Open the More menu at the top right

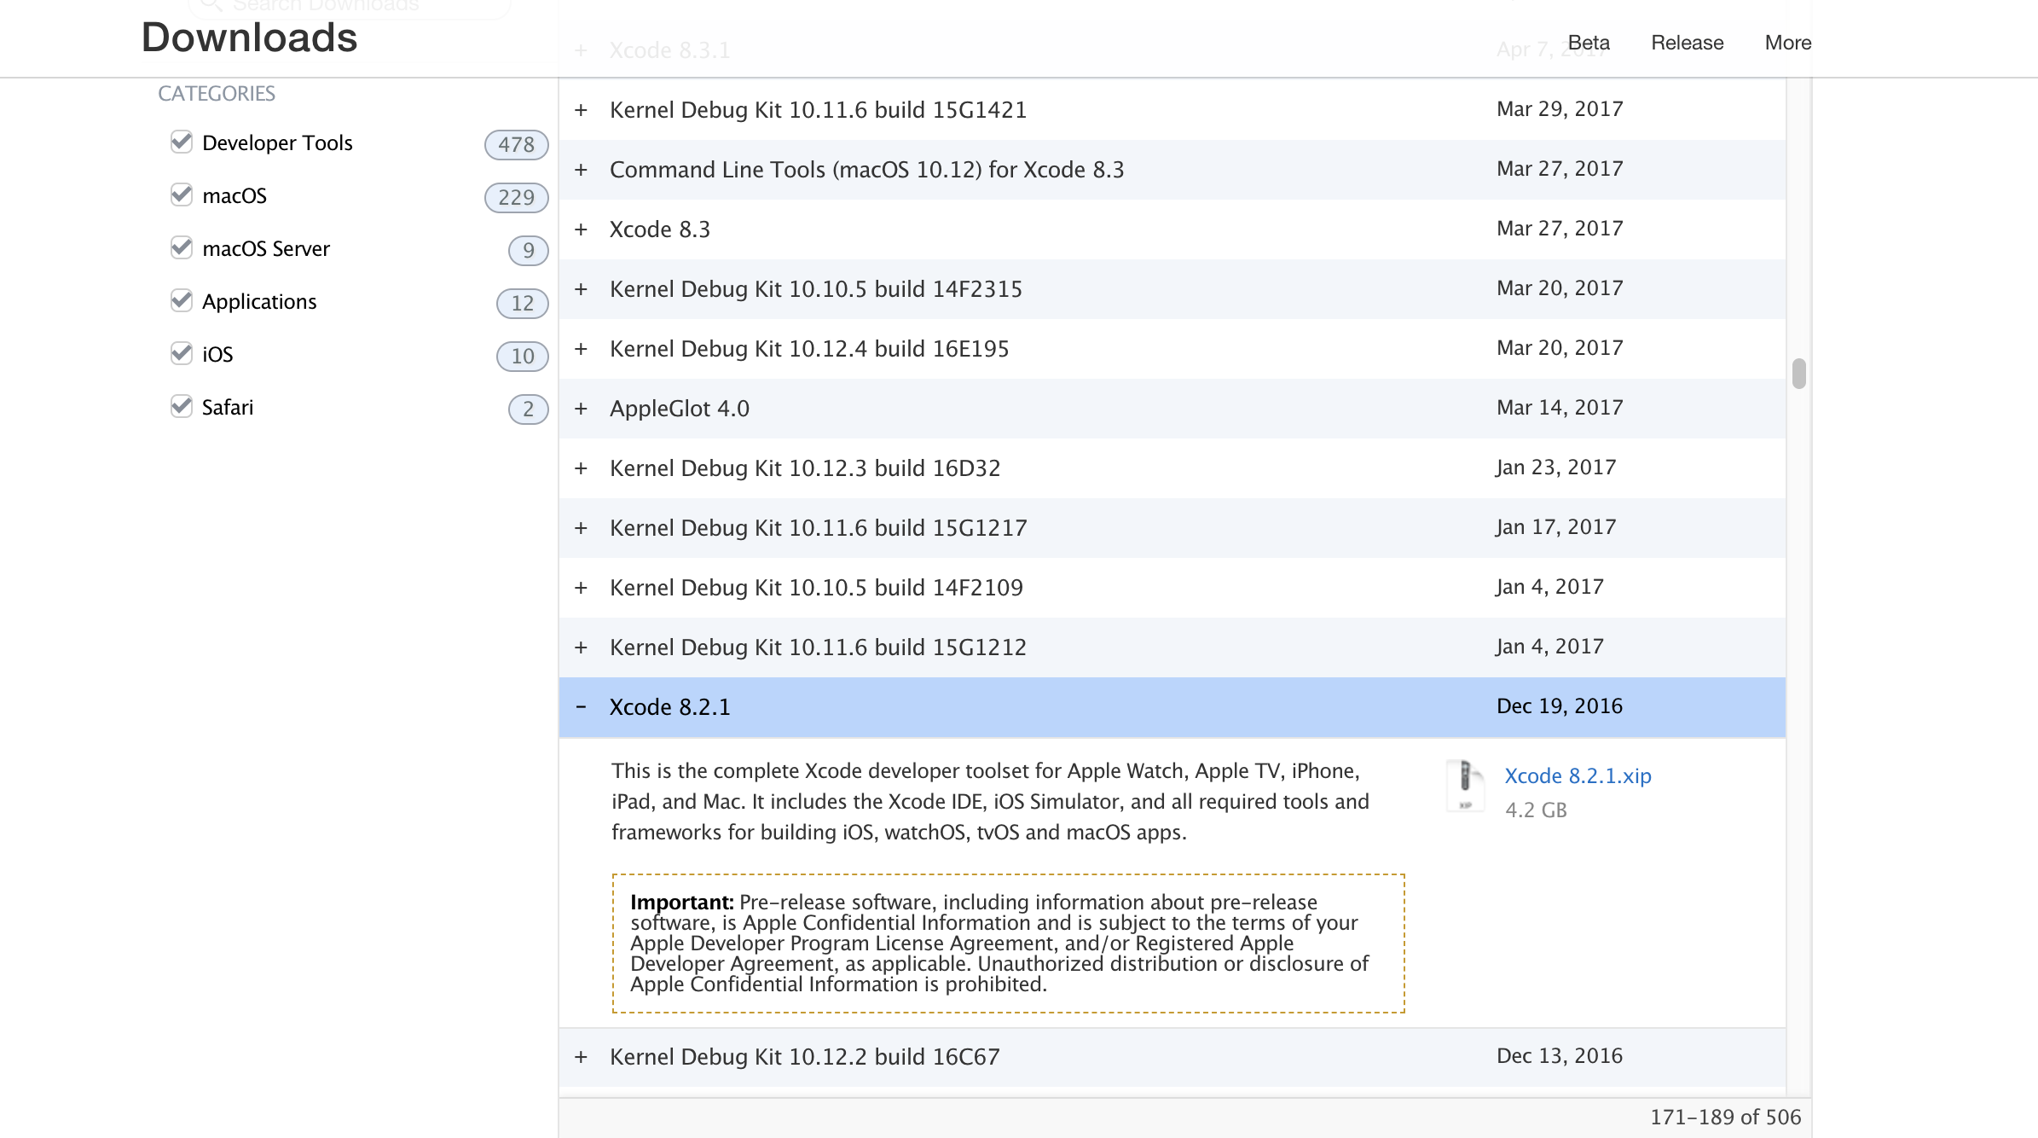click(x=1789, y=42)
